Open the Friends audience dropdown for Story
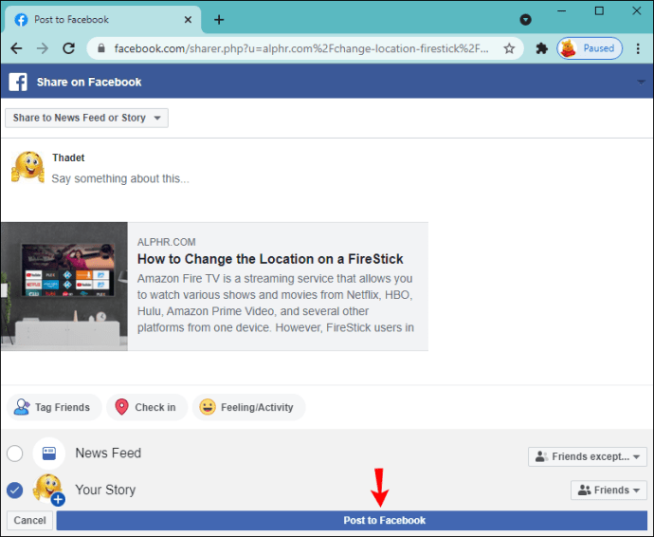Image resolution: width=654 pixels, height=537 pixels. pos(609,490)
